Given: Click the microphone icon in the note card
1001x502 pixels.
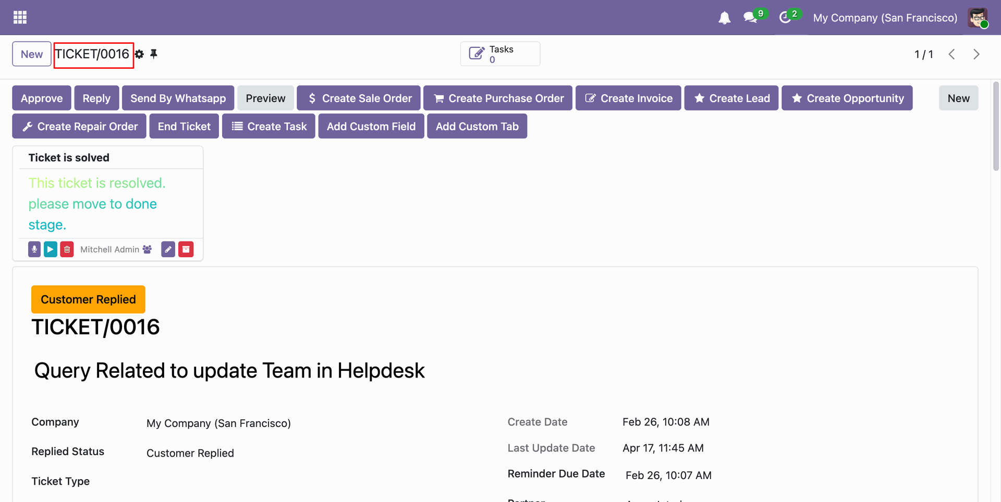Looking at the screenshot, I should pyautogui.click(x=34, y=249).
